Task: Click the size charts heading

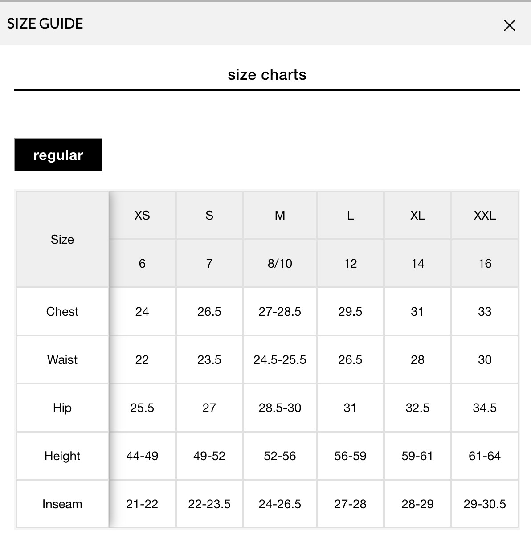Action: pos(267,74)
